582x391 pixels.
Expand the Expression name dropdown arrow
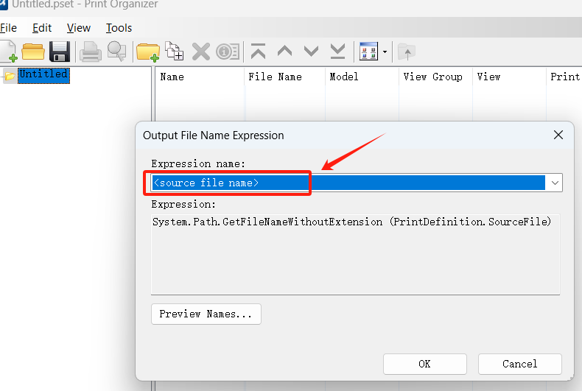click(x=554, y=183)
